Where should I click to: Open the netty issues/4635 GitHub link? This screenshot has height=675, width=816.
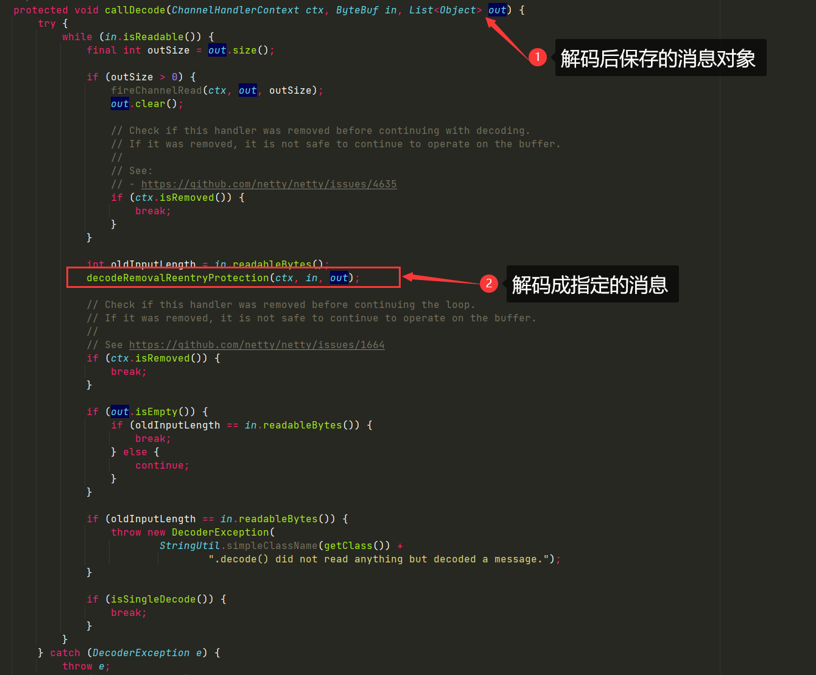click(269, 184)
